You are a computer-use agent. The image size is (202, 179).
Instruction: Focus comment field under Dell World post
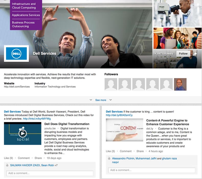coord(50,173)
